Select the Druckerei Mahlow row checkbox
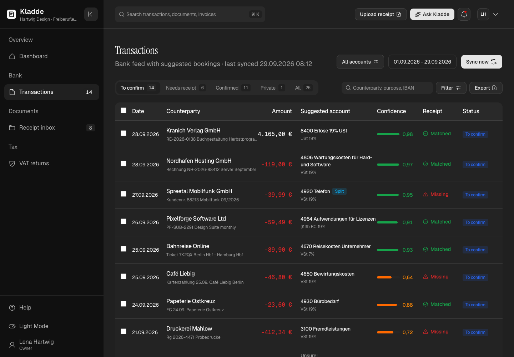 pyautogui.click(x=124, y=331)
